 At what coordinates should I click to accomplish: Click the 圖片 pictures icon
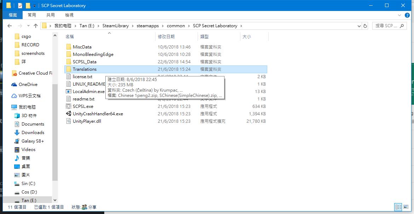(x=17, y=175)
